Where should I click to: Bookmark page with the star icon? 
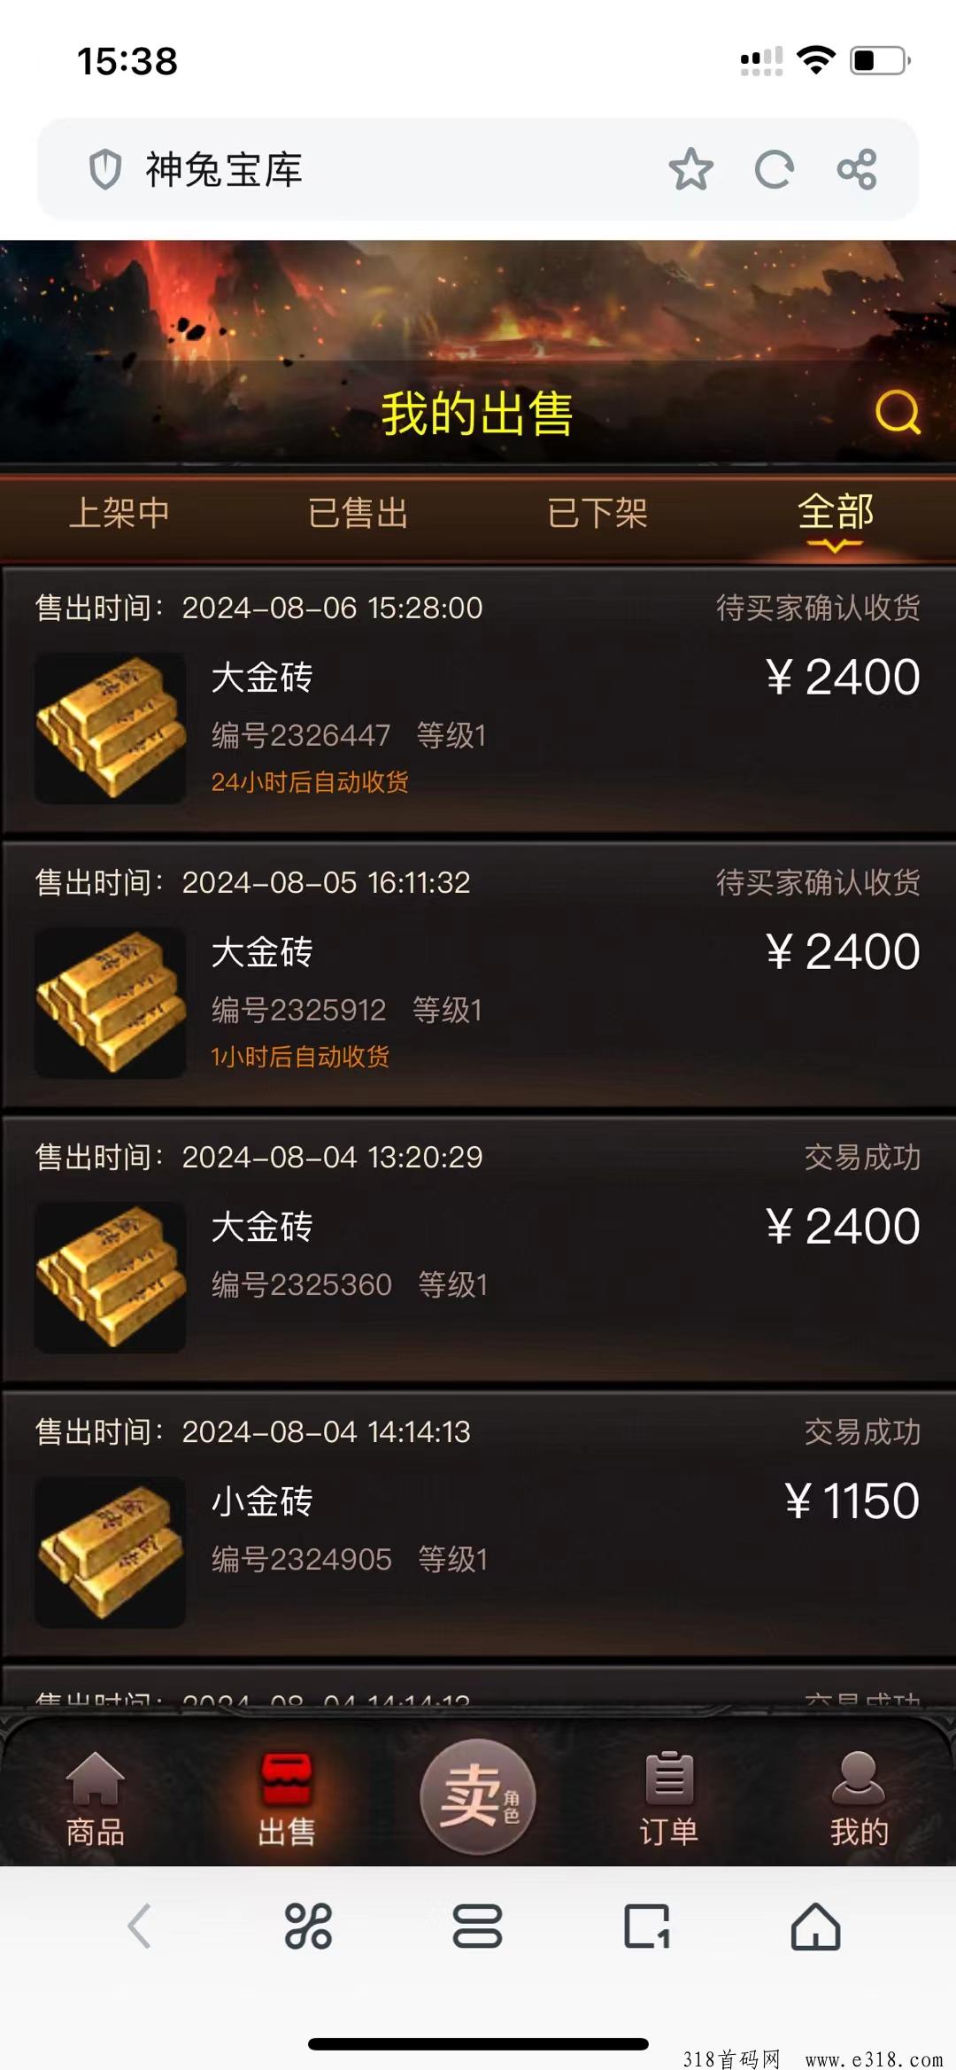point(690,169)
